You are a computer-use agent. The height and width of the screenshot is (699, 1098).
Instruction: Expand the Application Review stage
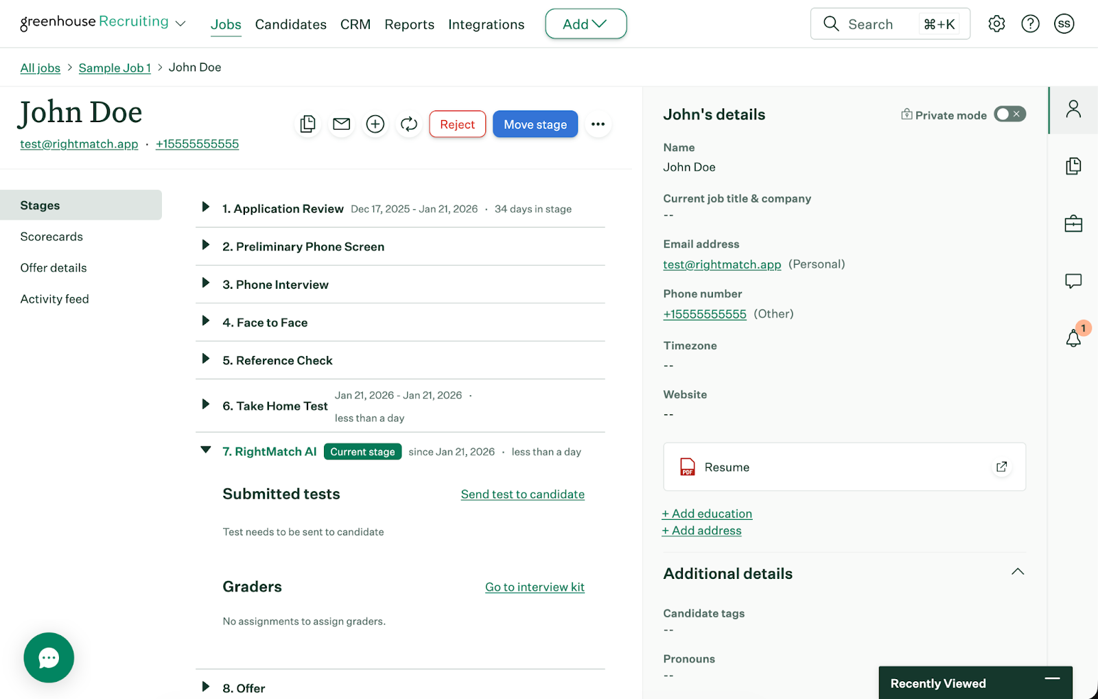click(x=205, y=207)
